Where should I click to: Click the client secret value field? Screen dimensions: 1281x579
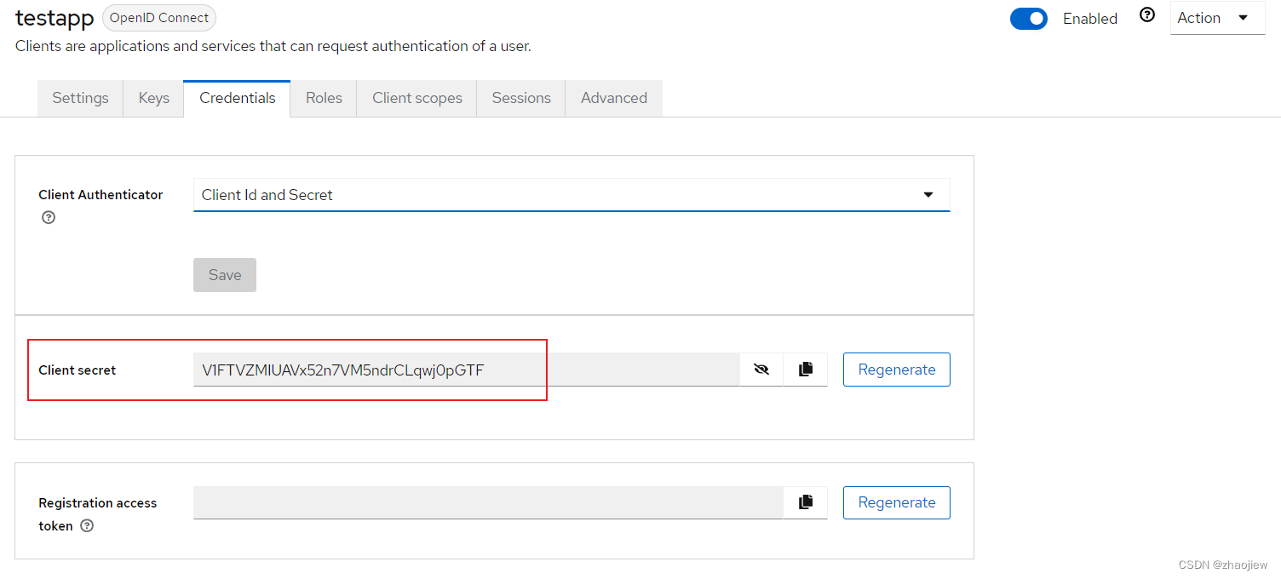pos(466,370)
